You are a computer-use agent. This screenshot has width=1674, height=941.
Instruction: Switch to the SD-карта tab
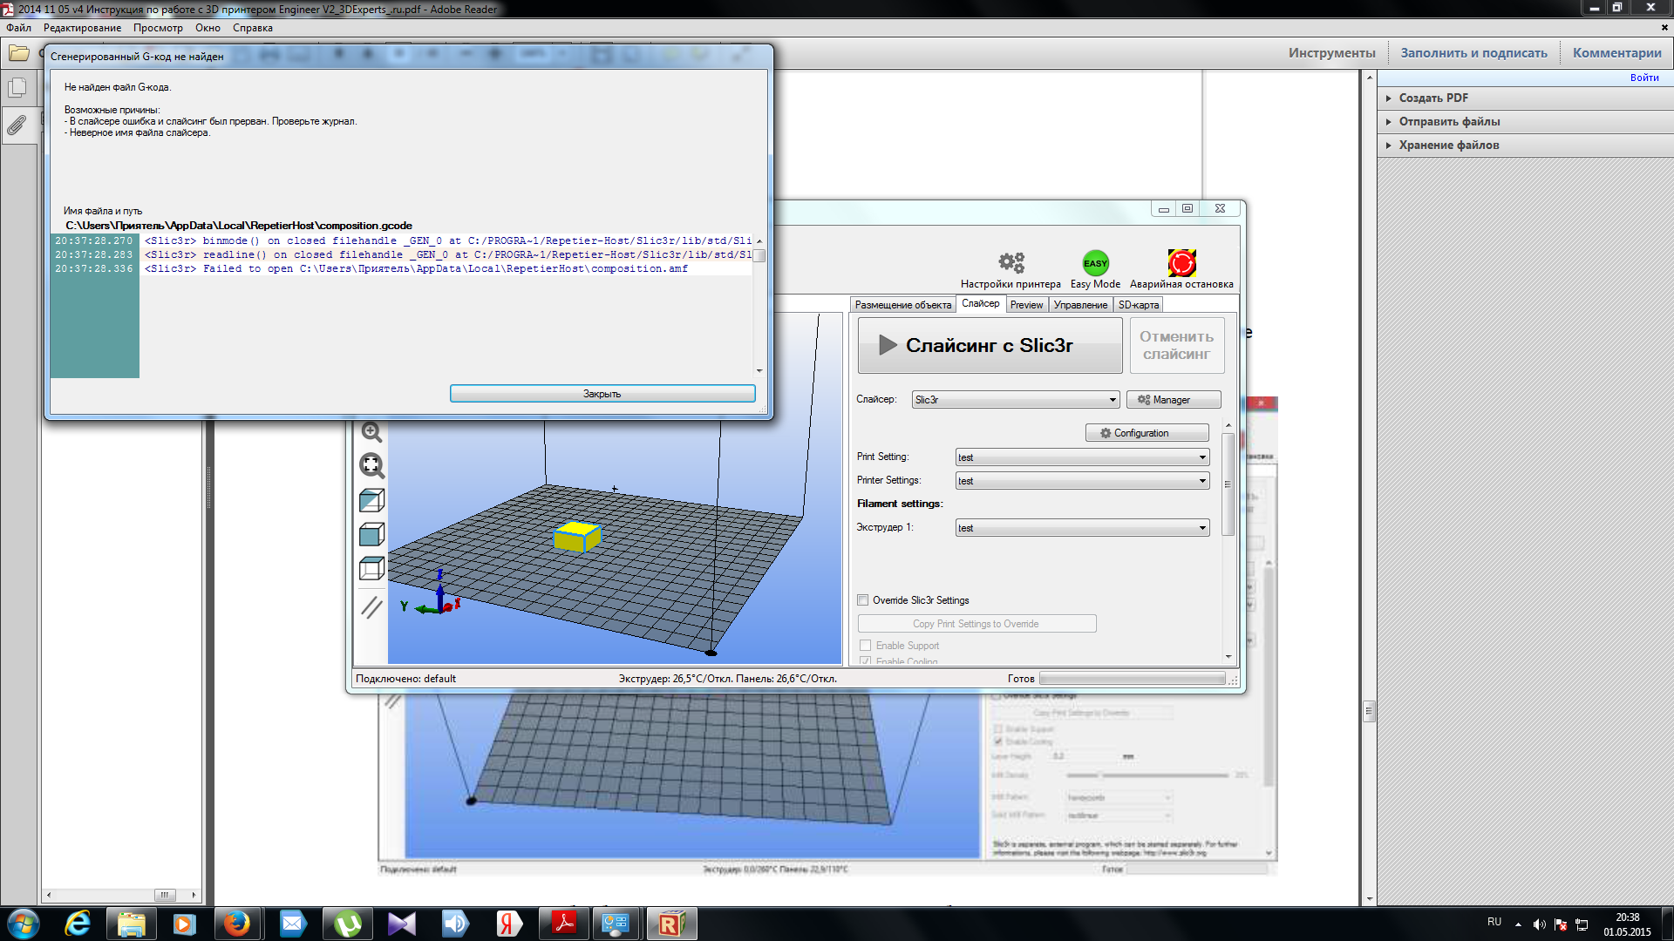pyautogui.click(x=1139, y=305)
